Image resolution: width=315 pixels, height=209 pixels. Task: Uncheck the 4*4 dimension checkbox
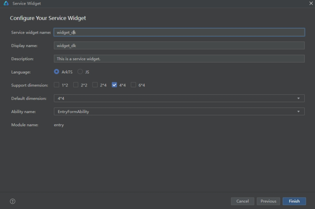coord(114,85)
